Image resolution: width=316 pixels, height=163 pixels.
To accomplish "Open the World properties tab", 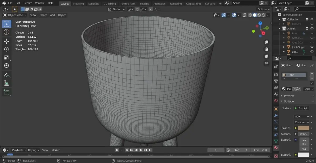I will click(276, 101).
